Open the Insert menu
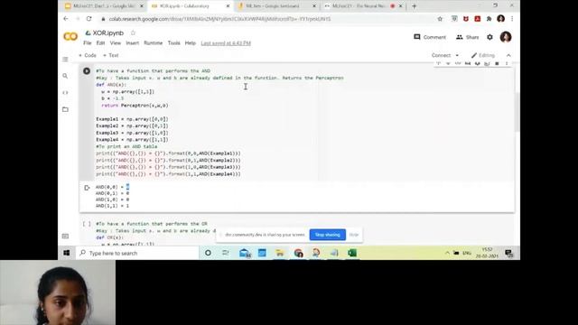Screen dimensions: 578x325 133,43
